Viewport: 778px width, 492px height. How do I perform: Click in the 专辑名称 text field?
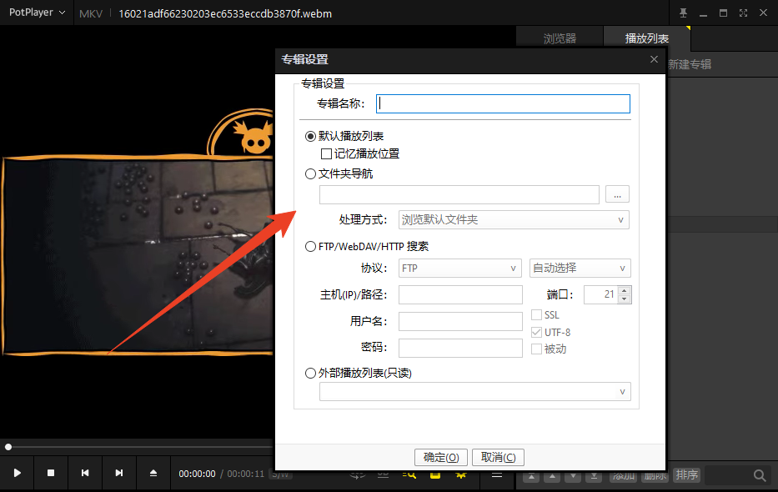click(503, 103)
